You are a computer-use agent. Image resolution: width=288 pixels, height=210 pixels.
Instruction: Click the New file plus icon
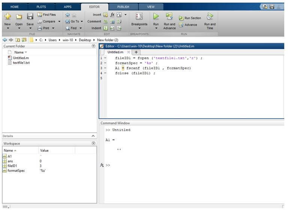point(8,16)
